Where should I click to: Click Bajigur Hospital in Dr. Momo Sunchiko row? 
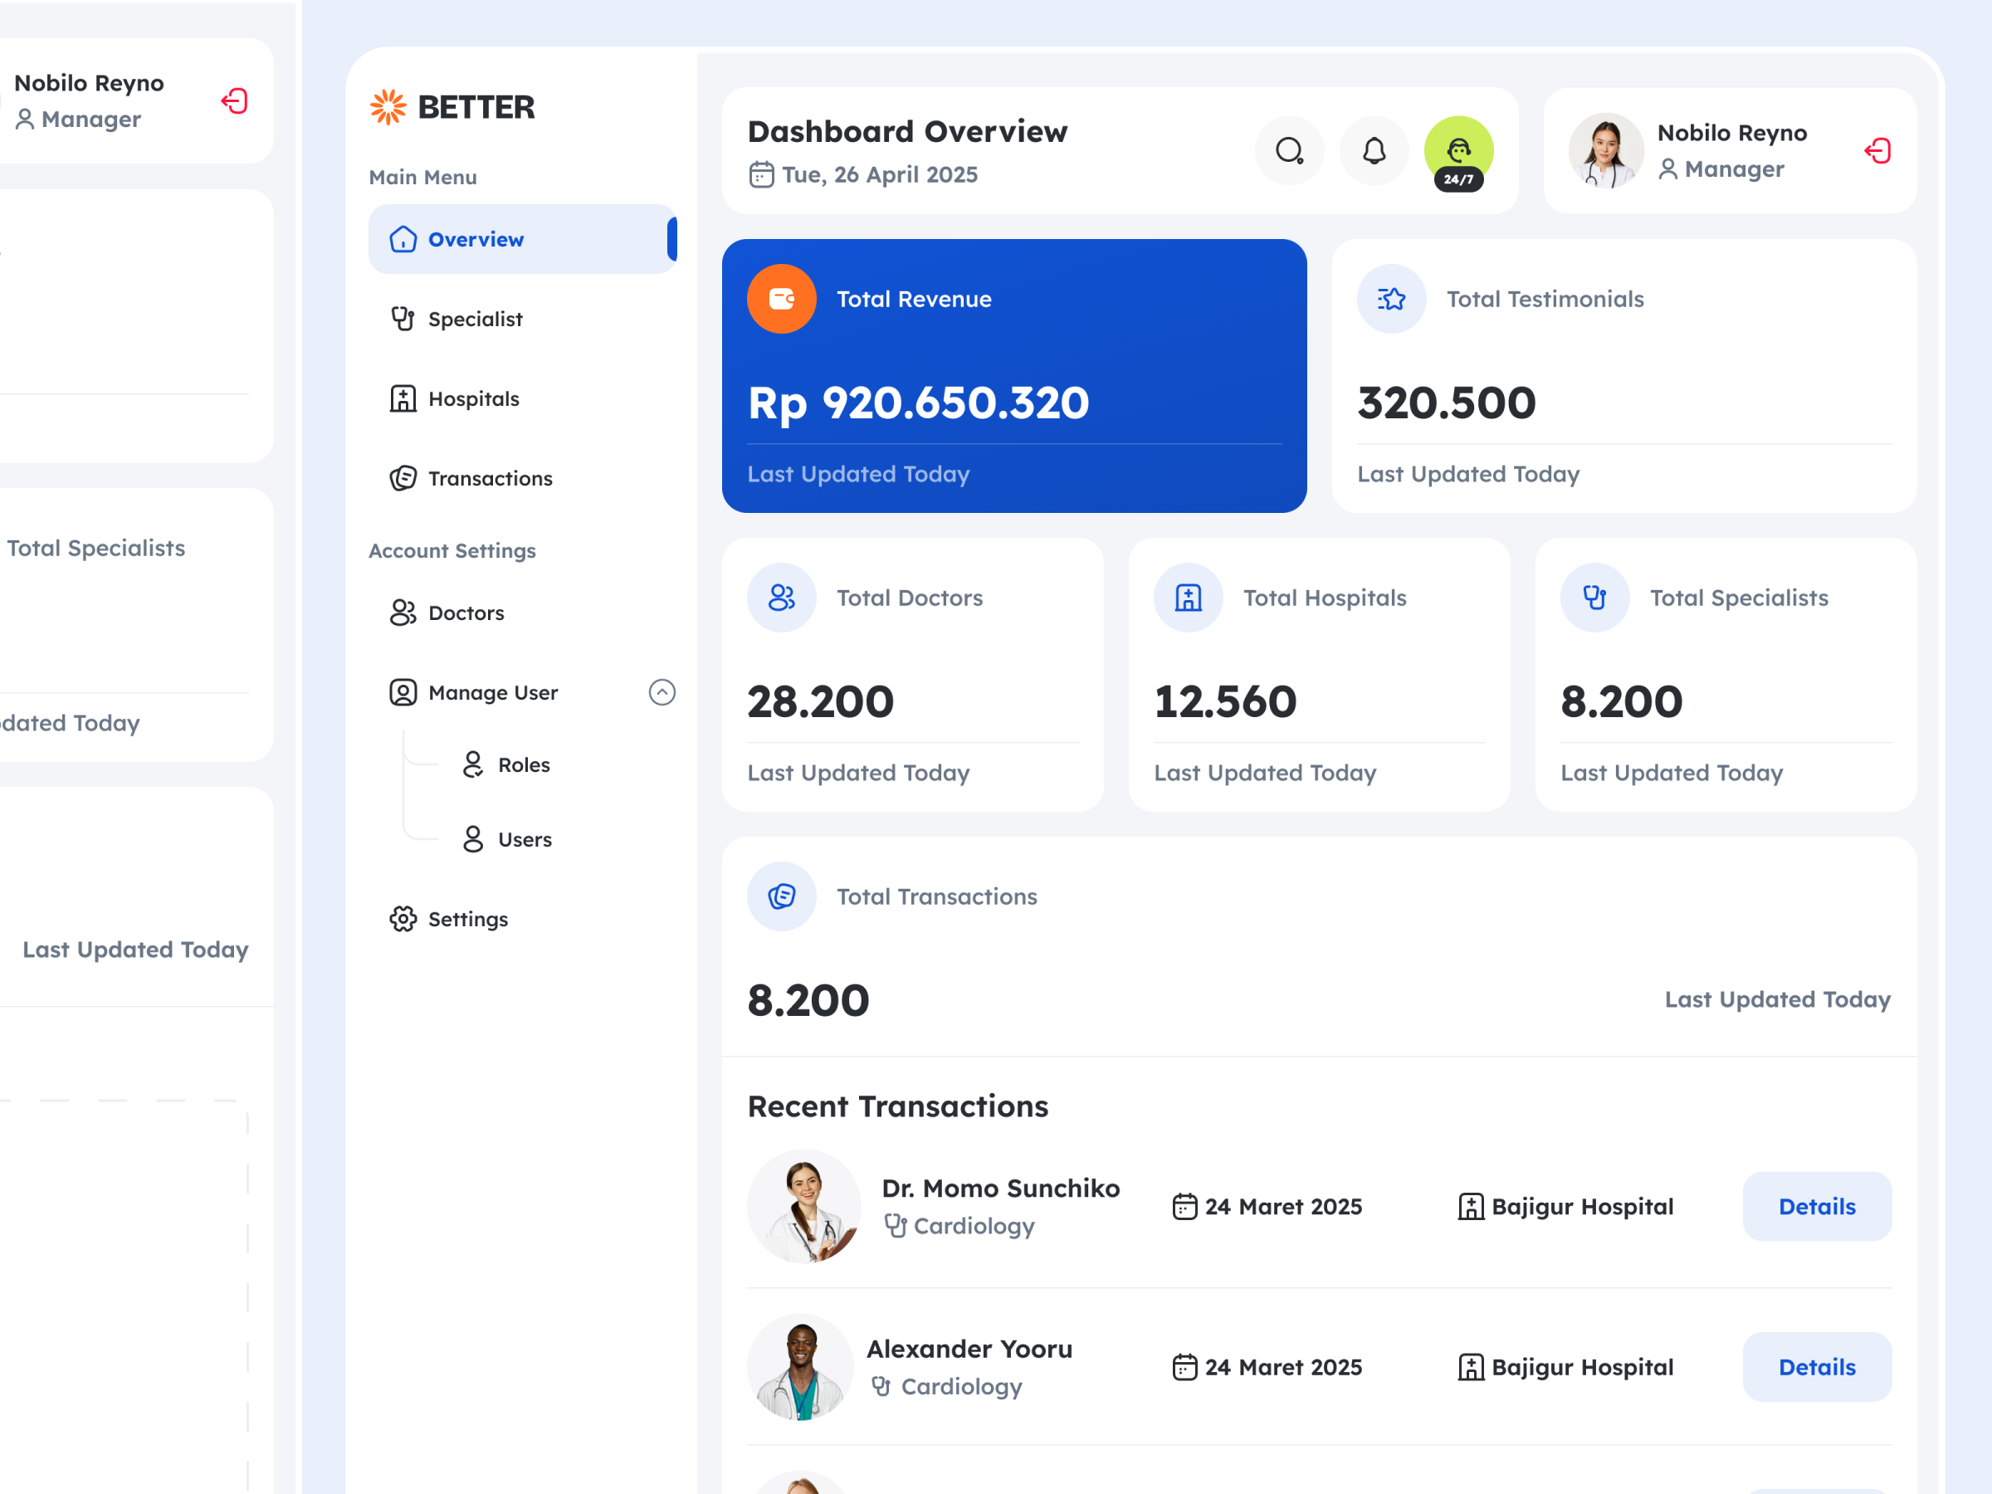(1582, 1207)
